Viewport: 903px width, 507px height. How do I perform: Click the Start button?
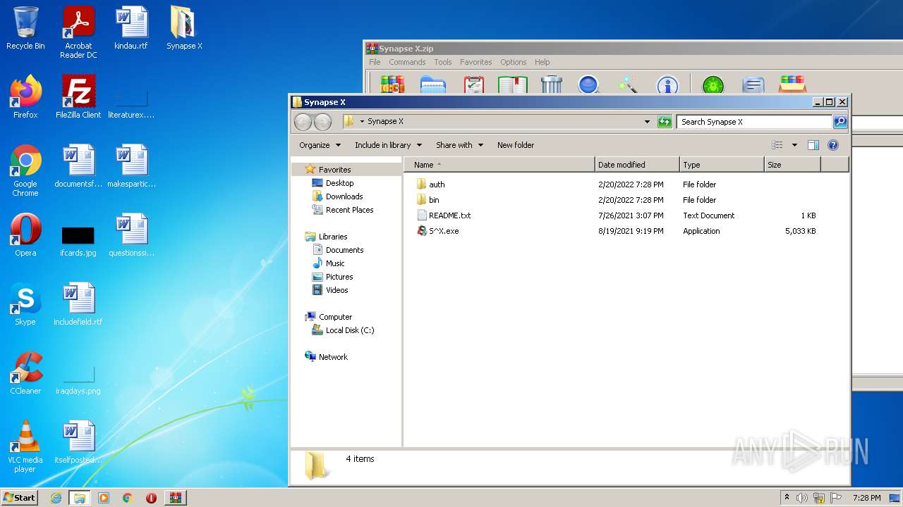click(x=19, y=497)
